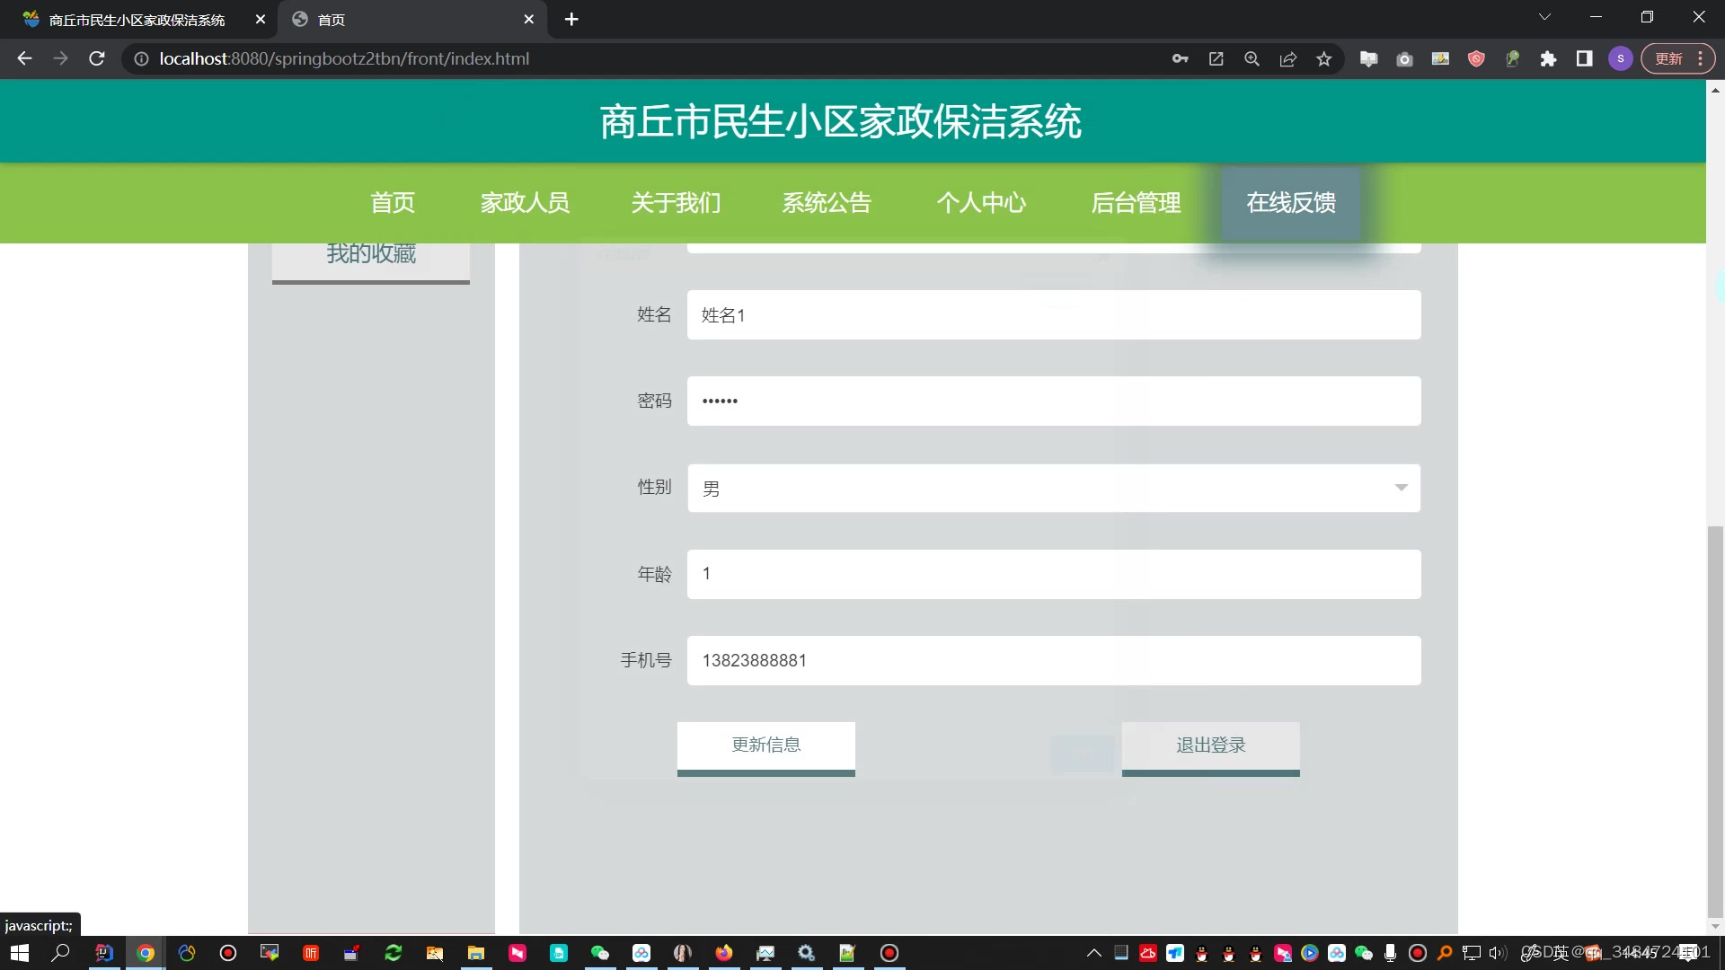Open the zoom magnifier icon in address bar
Image resolution: width=1725 pixels, height=970 pixels.
click(1252, 58)
